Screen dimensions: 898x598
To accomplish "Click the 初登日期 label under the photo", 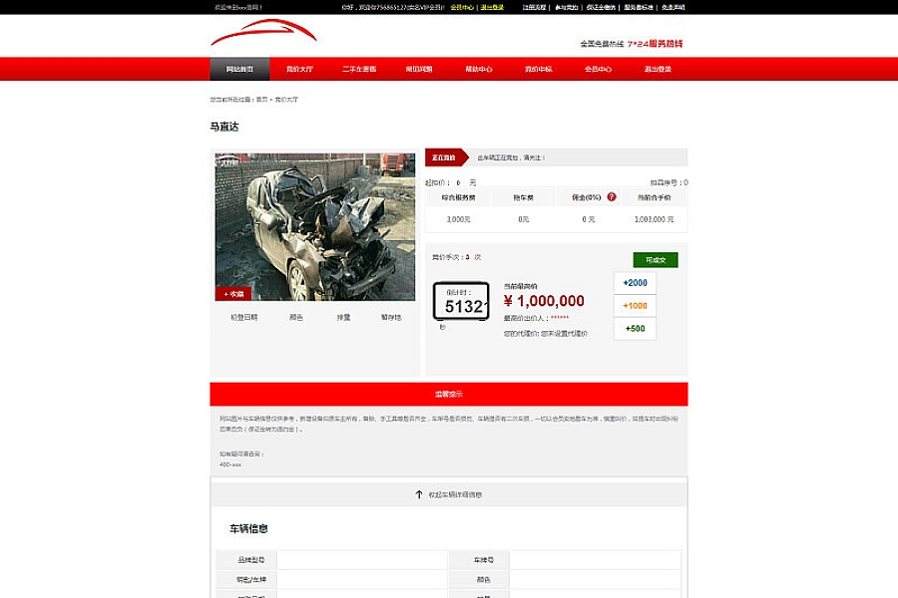I will tap(244, 317).
